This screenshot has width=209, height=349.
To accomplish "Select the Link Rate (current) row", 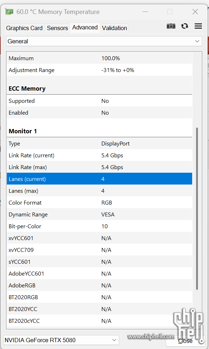I will 99,156.
